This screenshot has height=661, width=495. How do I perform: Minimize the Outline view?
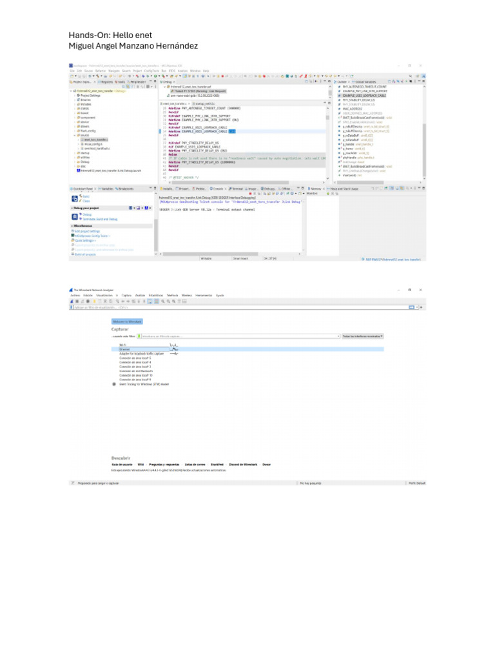(419, 81)
